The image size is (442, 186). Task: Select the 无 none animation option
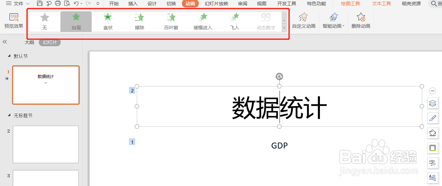(44, 21)
